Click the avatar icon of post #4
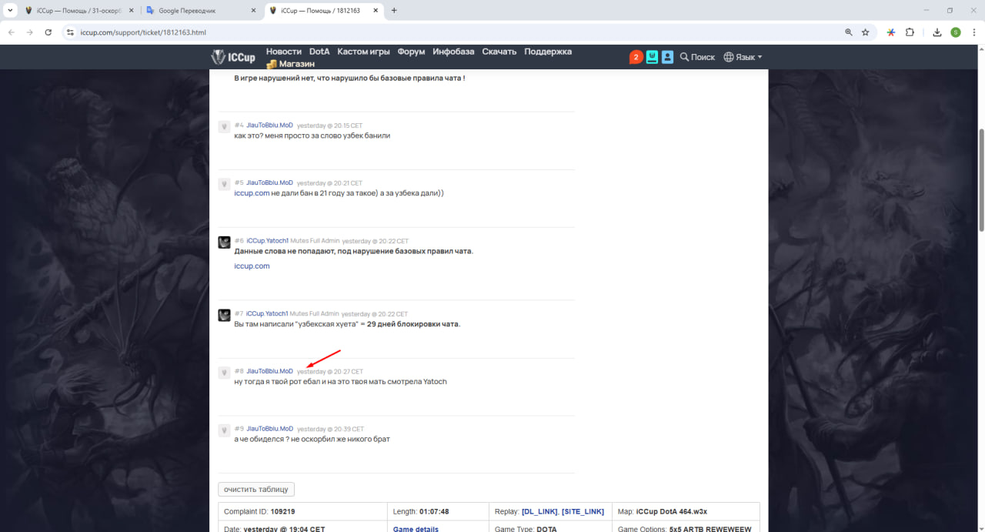 [x=224, y=126]
